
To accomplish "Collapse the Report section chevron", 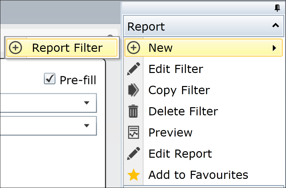I will pyautogui.click(x=276, y=25).
